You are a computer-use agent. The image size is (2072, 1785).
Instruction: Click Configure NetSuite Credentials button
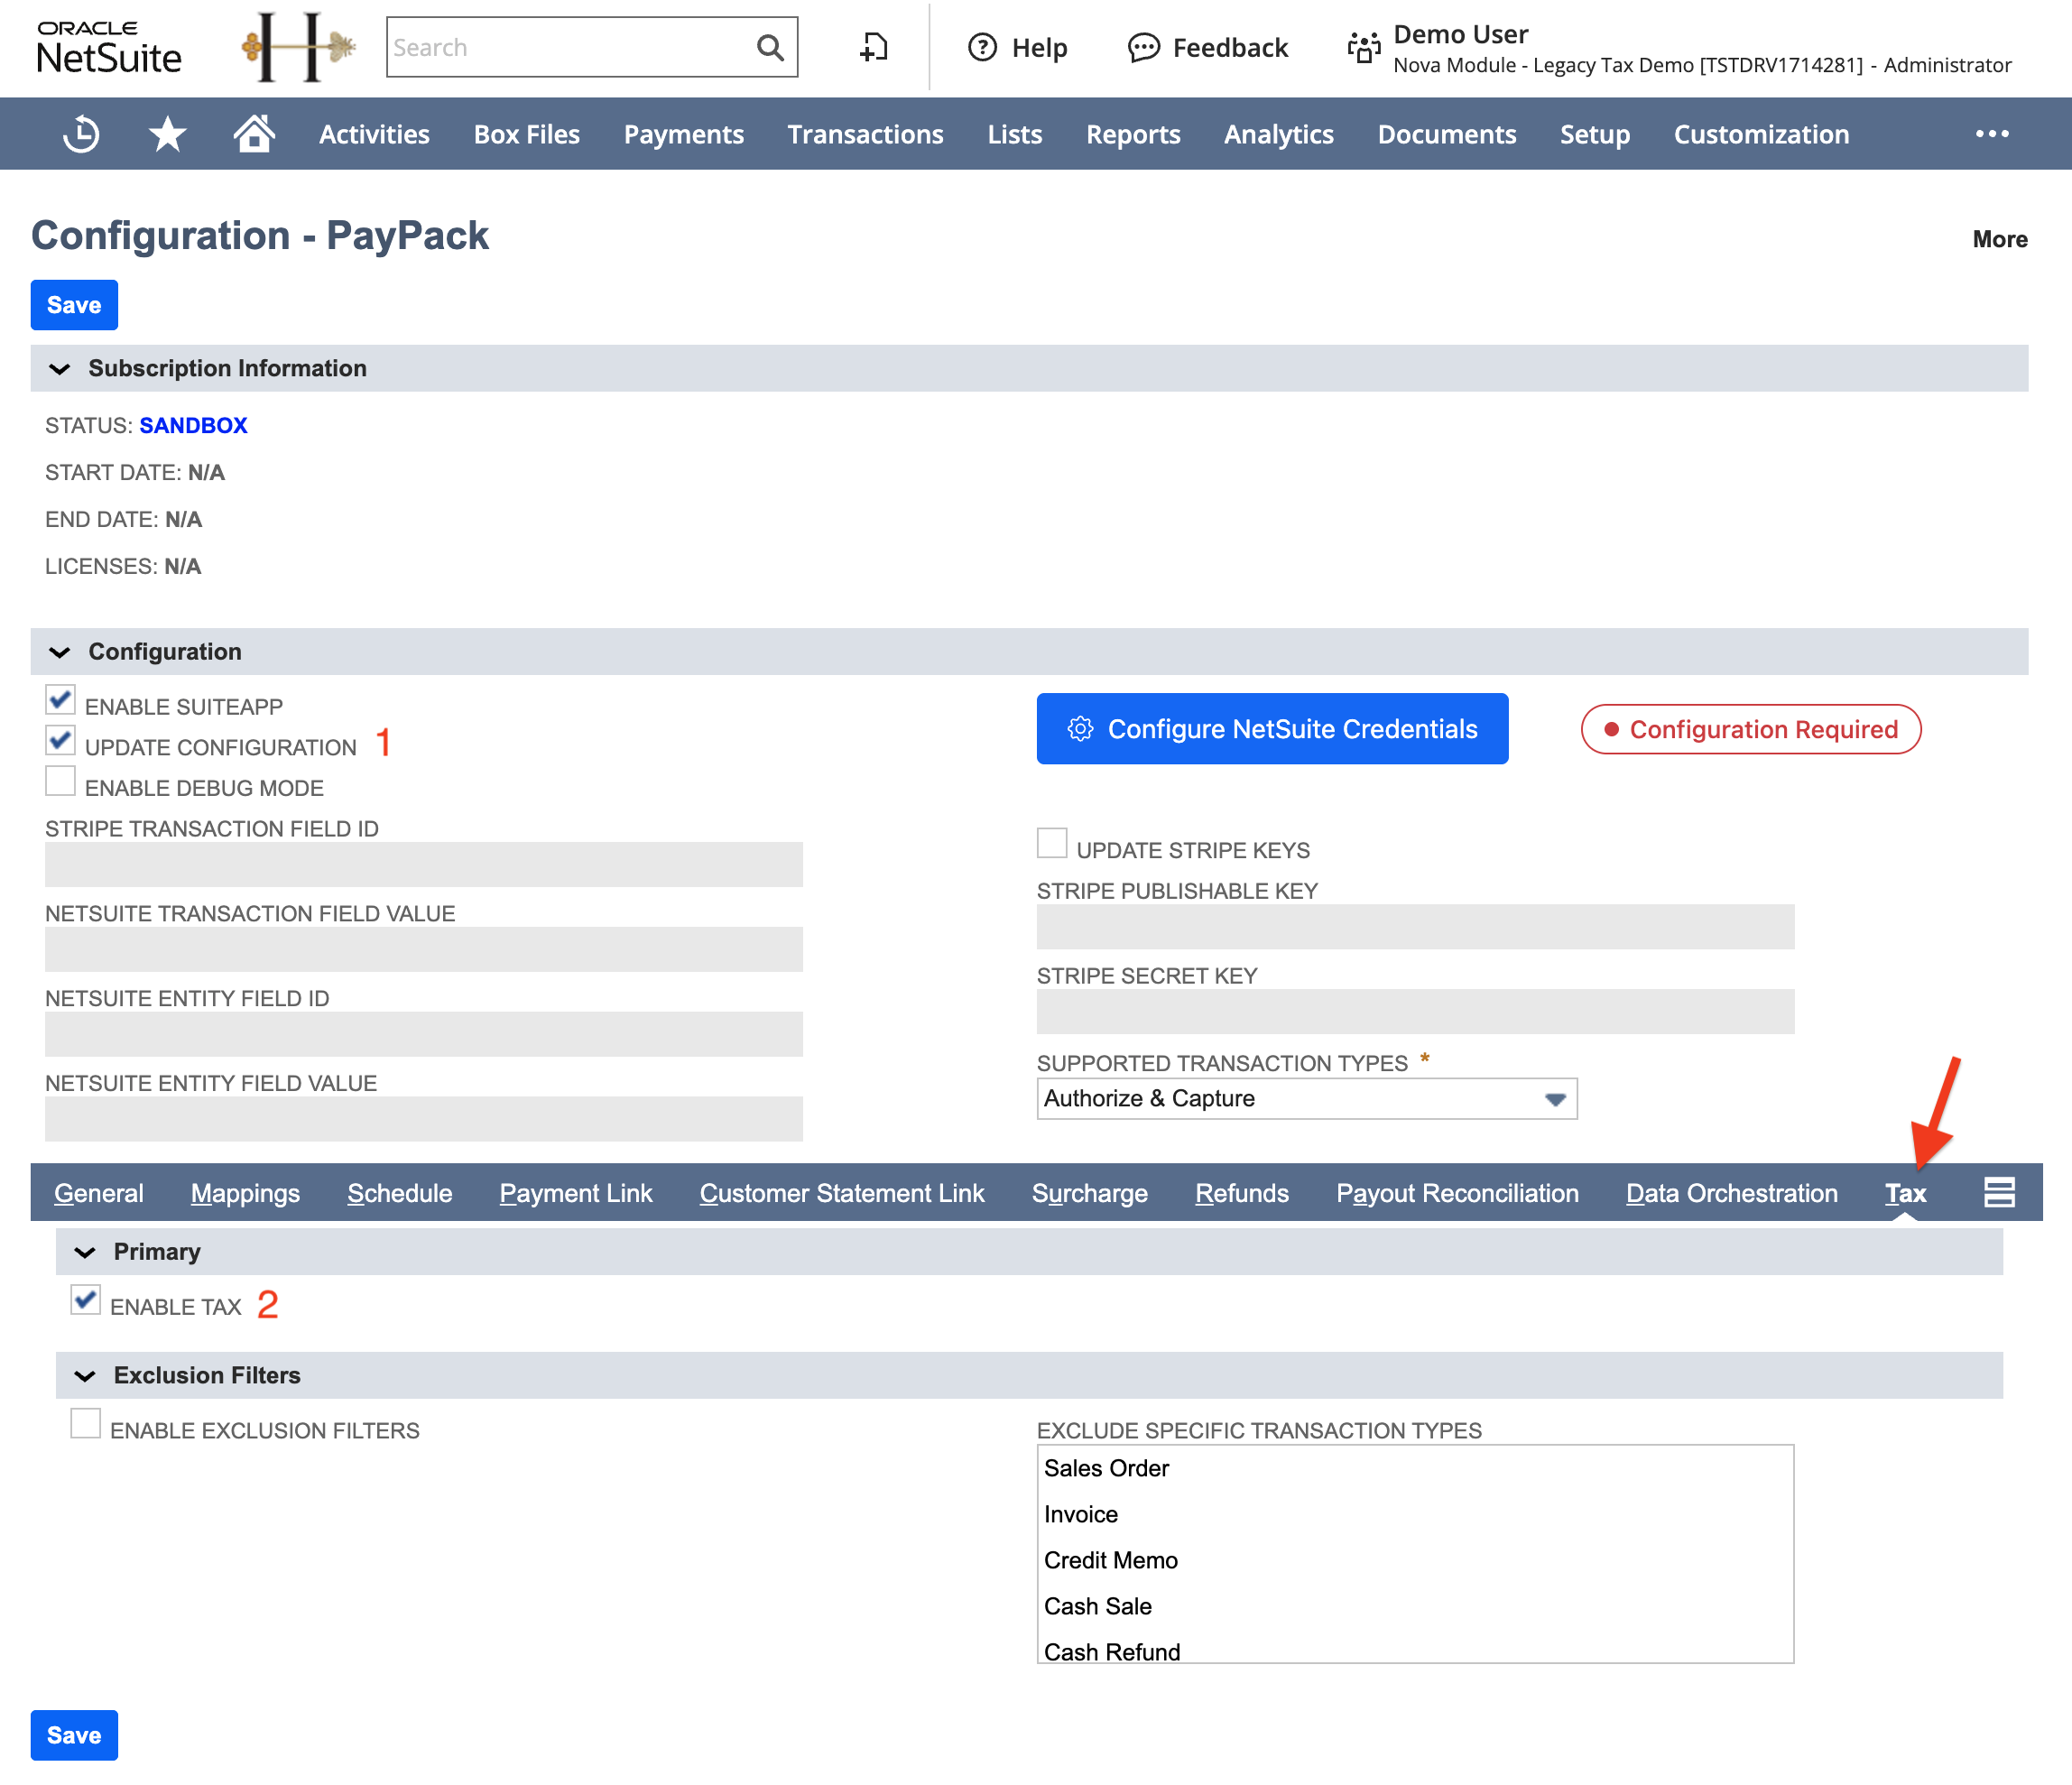coord(1272,729)
